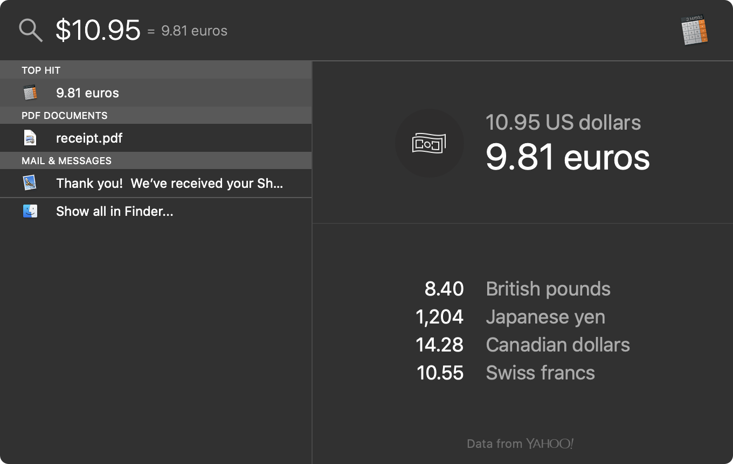Click the calculator icon beside 9.81 euros result
Screen dimensions: 733x464
(x=30, y=93)
